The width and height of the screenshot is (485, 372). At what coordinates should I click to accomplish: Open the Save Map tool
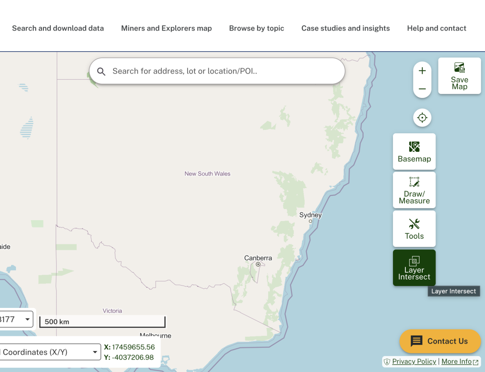(459, 76)
